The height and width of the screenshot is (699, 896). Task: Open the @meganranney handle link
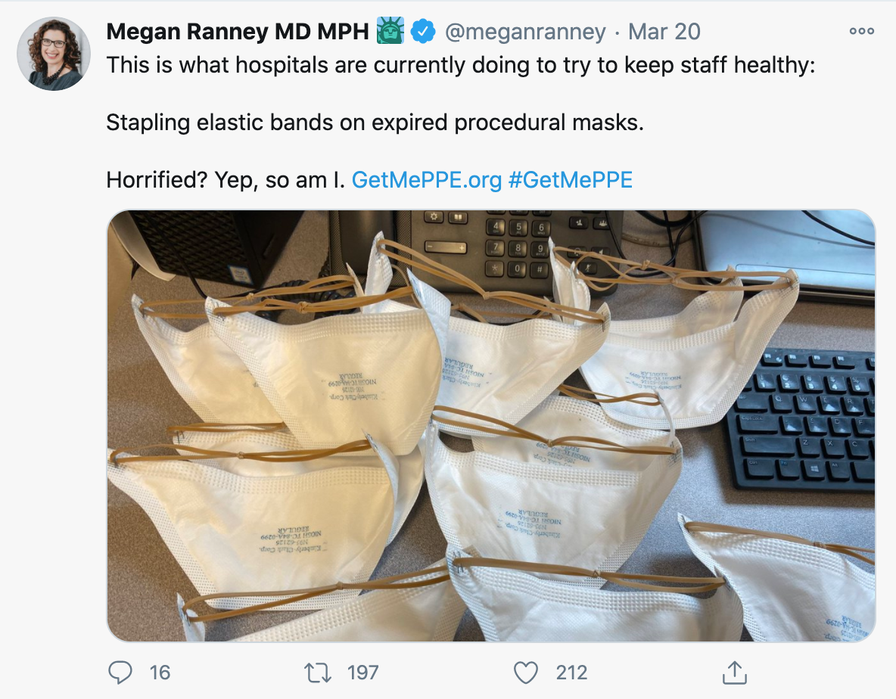525,32
